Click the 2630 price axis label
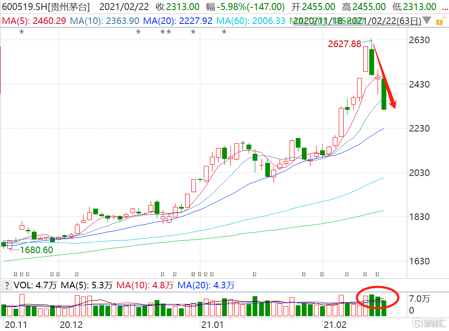 point(419,40)
